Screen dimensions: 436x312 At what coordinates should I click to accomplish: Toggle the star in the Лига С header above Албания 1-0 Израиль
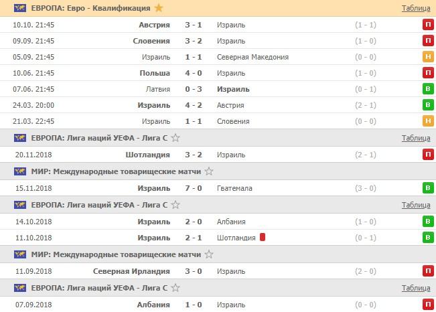tap(175, 287)
